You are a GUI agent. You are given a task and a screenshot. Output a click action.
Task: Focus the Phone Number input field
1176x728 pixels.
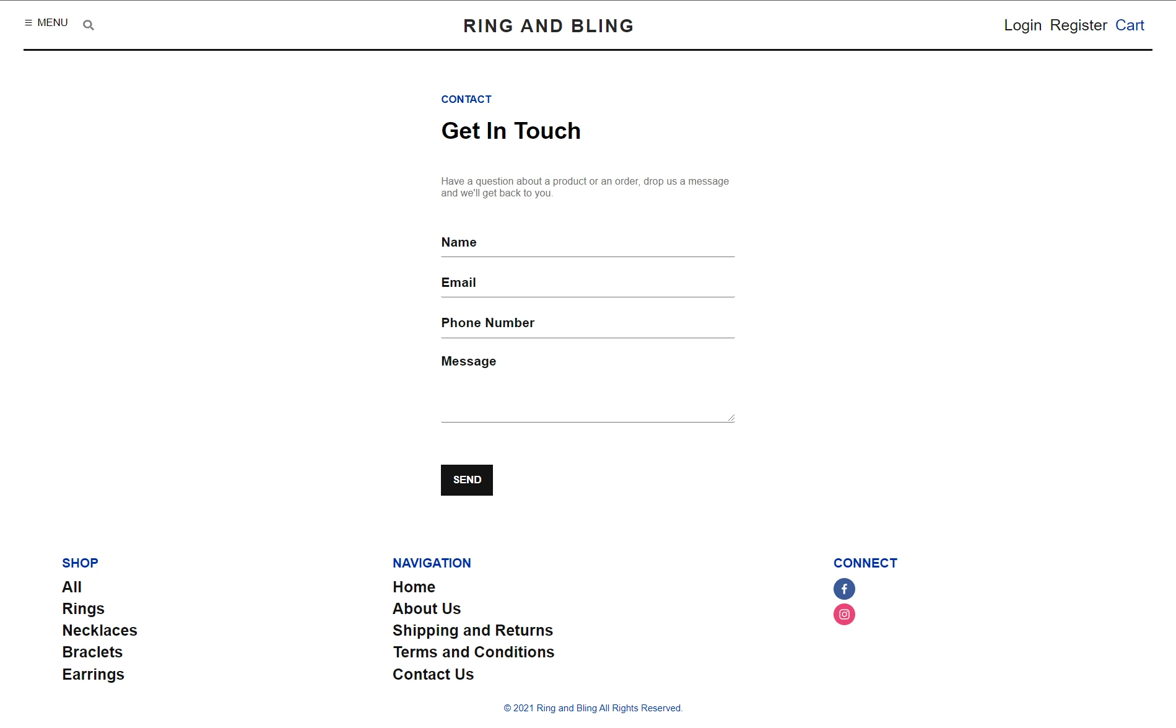[588, 323]
